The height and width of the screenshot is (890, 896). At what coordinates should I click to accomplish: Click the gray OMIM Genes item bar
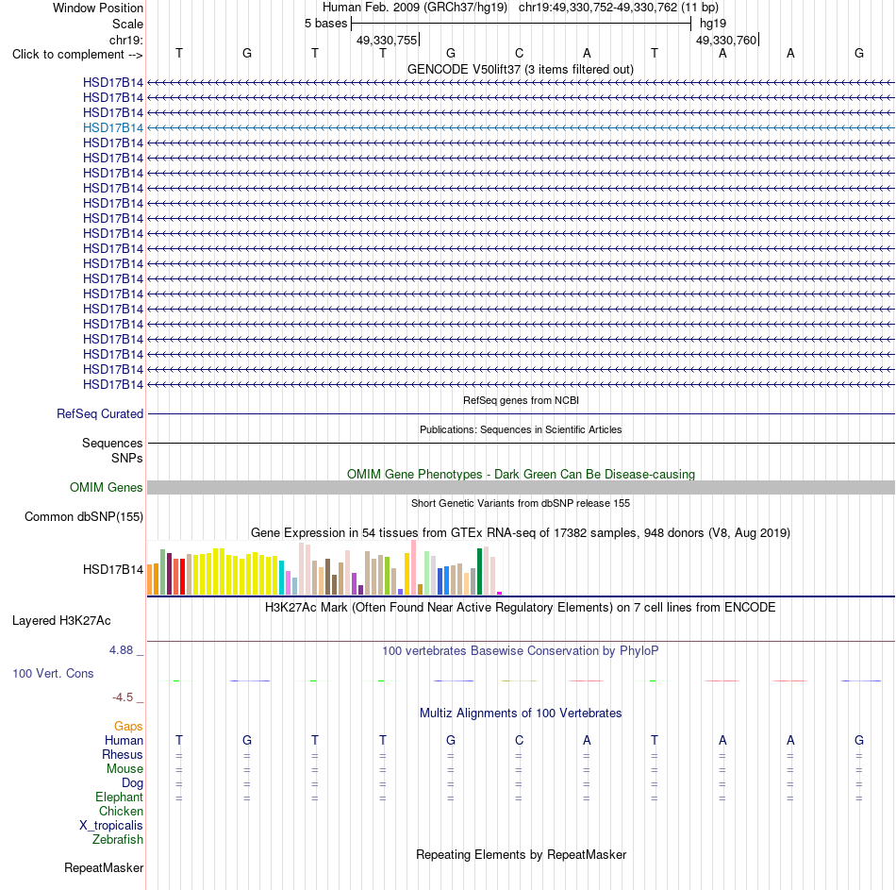[x=521, y=487]
